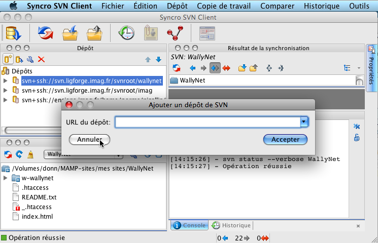Click the Annuler button

click(x=89, y=140)
